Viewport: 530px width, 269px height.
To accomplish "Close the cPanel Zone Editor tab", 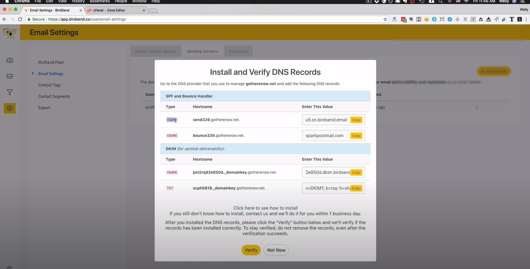I will point(144,10).
